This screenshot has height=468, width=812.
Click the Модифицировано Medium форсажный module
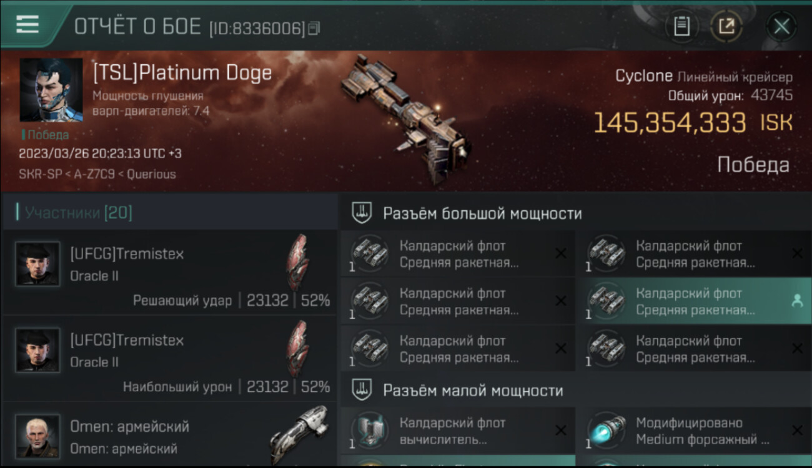tap(695, 431)
